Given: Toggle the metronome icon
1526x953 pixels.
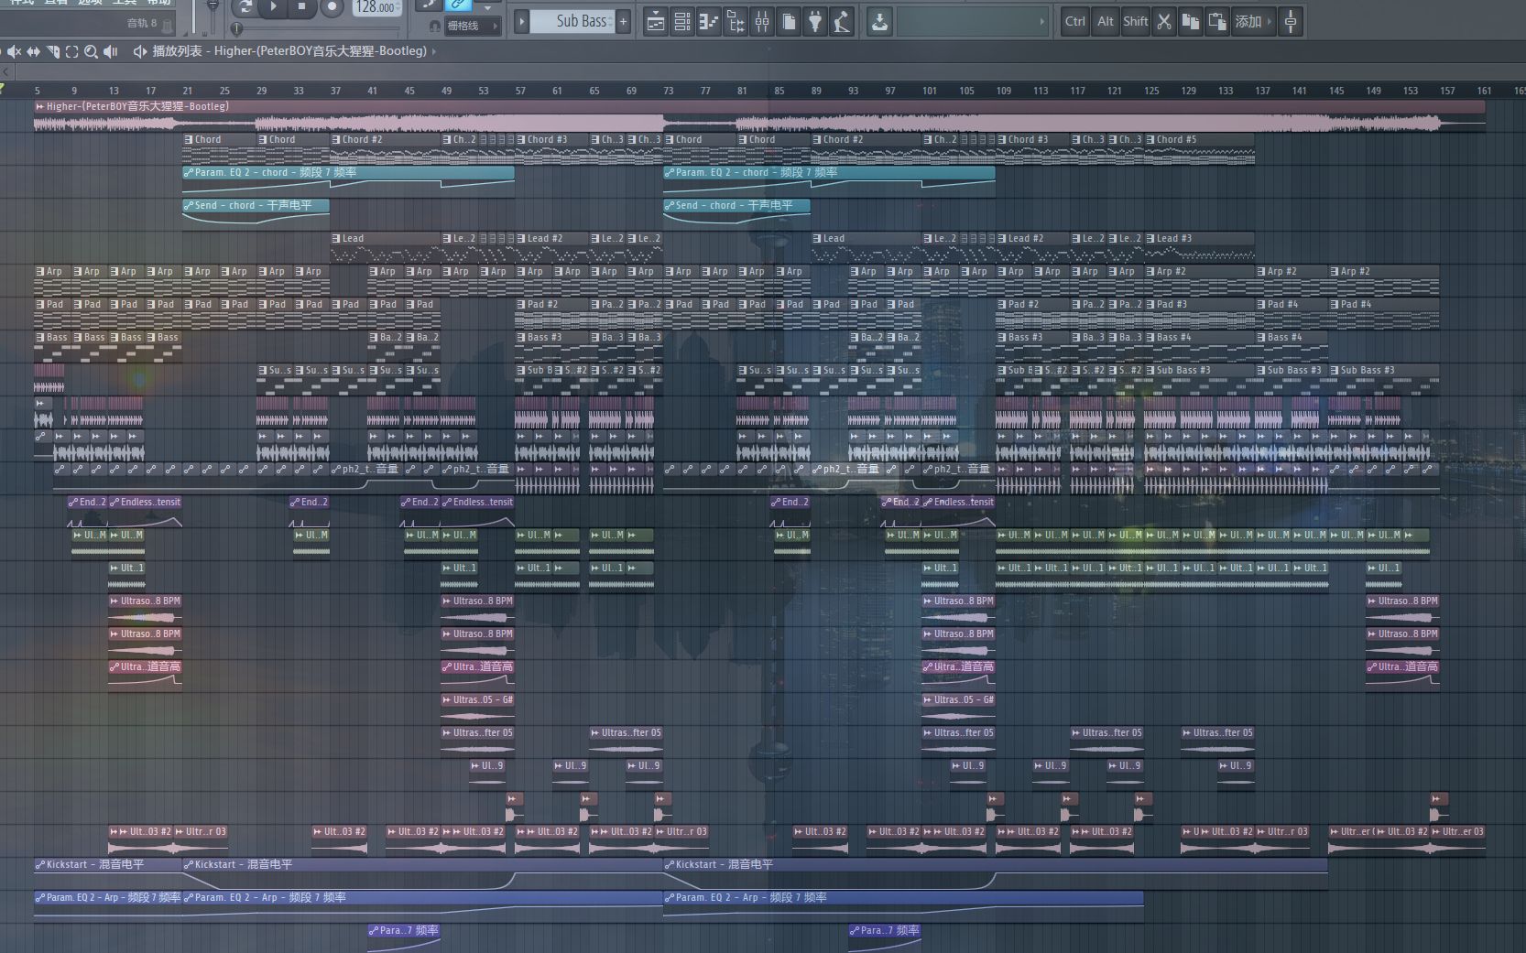Looking at the screenshot, I should coord(428,6).
